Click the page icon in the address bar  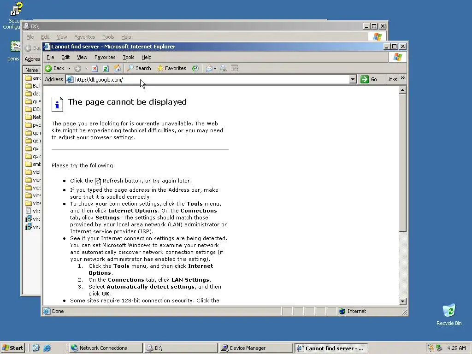[70, 79]
